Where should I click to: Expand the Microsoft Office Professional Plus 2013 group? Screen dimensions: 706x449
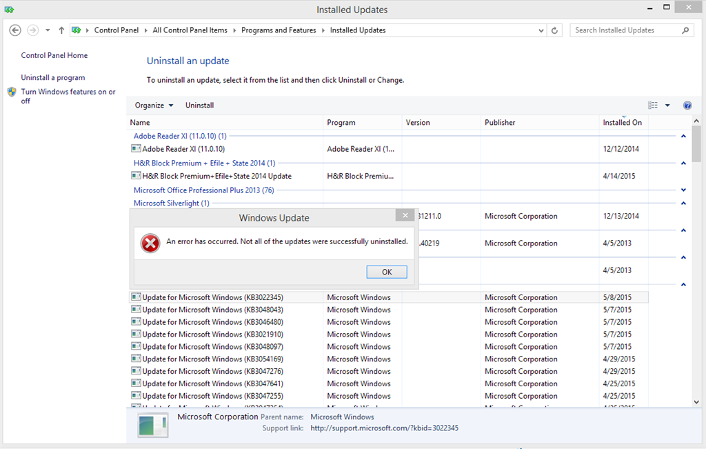click(683, 190)
